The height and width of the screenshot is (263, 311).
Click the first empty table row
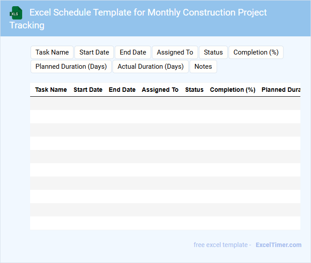tap(165, 103)
